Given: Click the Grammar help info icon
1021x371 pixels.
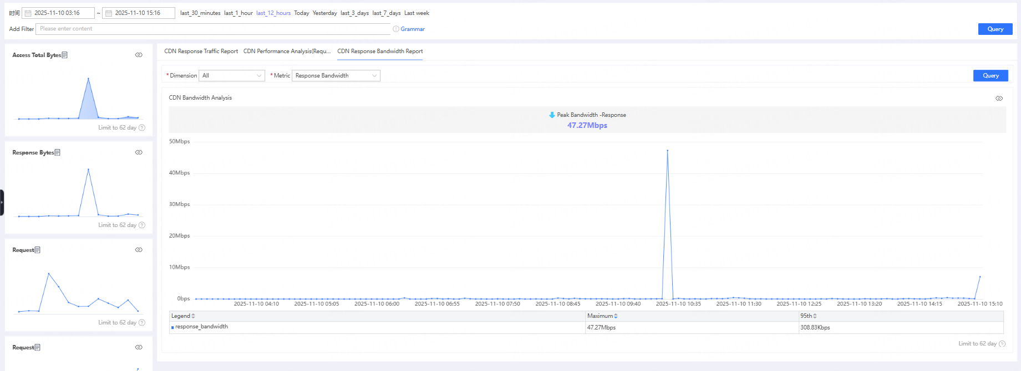Looking at the screenshot, I should (x=396, y=29).
